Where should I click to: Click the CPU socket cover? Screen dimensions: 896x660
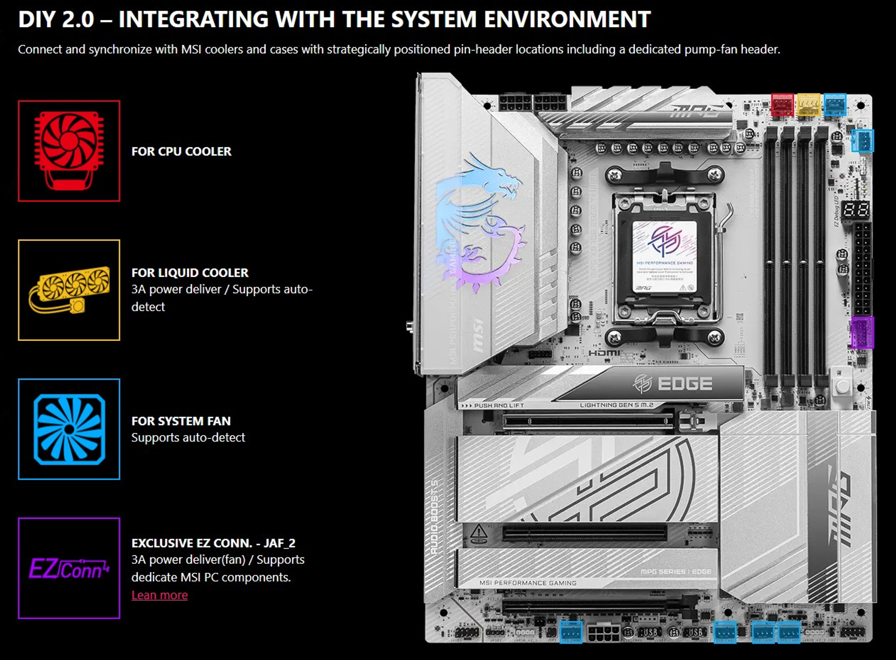[x=665, y=257]
